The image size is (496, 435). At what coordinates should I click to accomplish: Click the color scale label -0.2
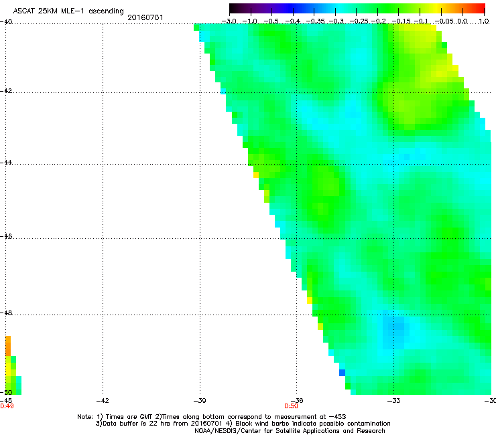(379, 21)
